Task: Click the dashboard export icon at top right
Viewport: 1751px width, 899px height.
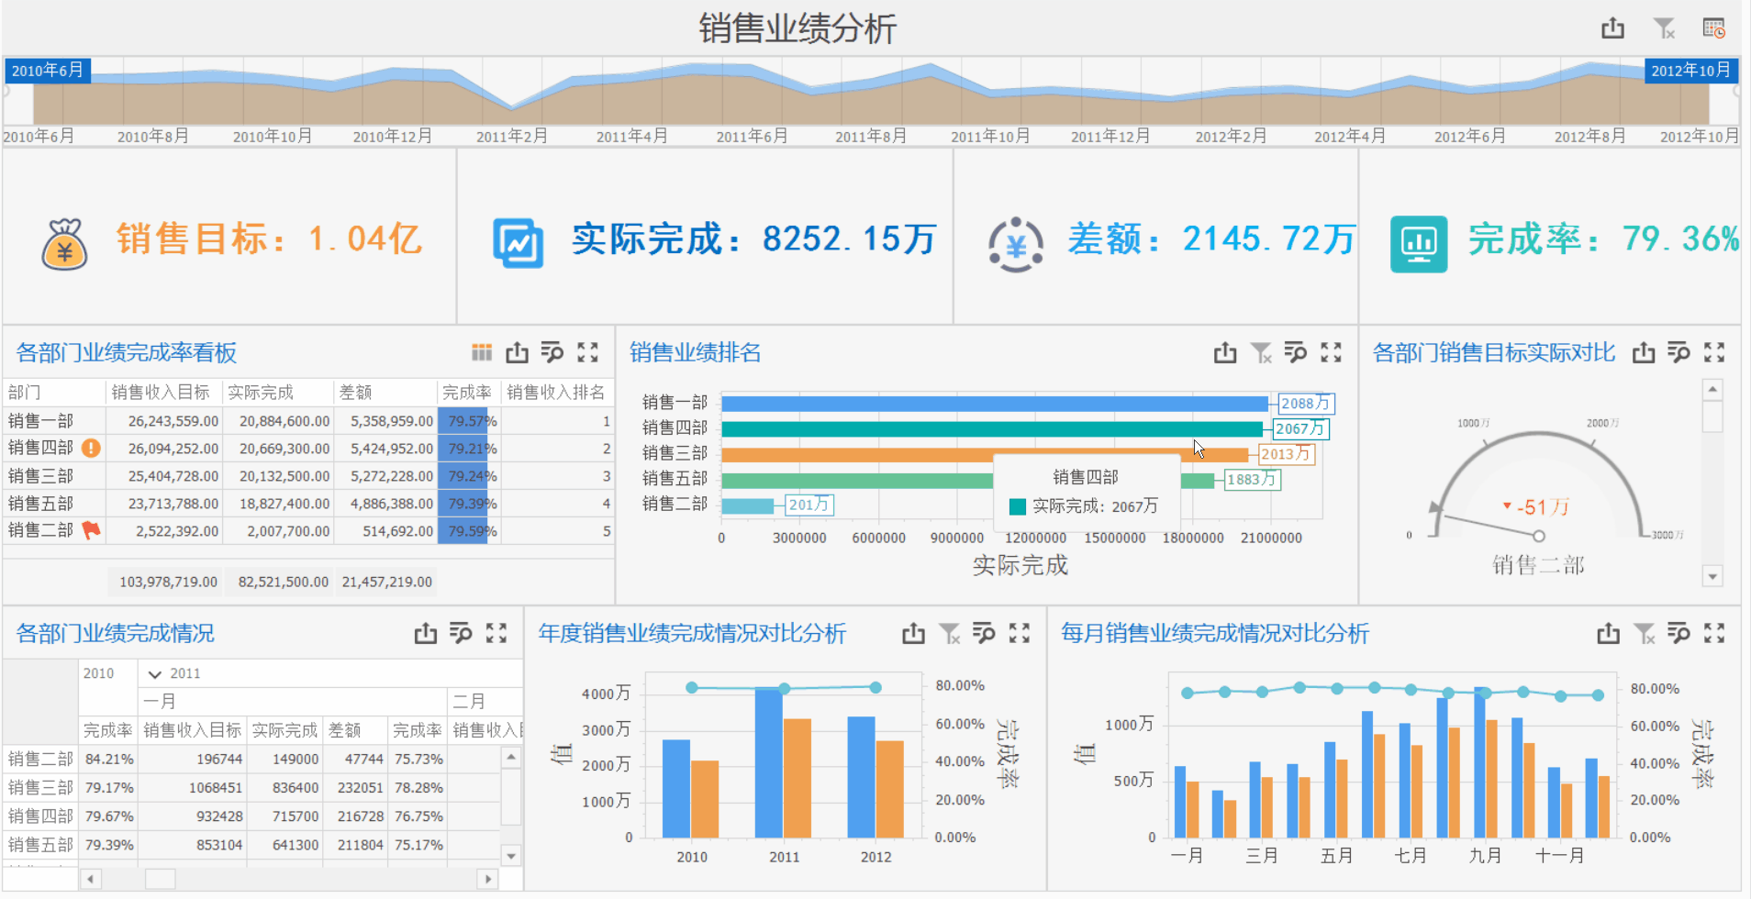Action: click(1612, 28)
